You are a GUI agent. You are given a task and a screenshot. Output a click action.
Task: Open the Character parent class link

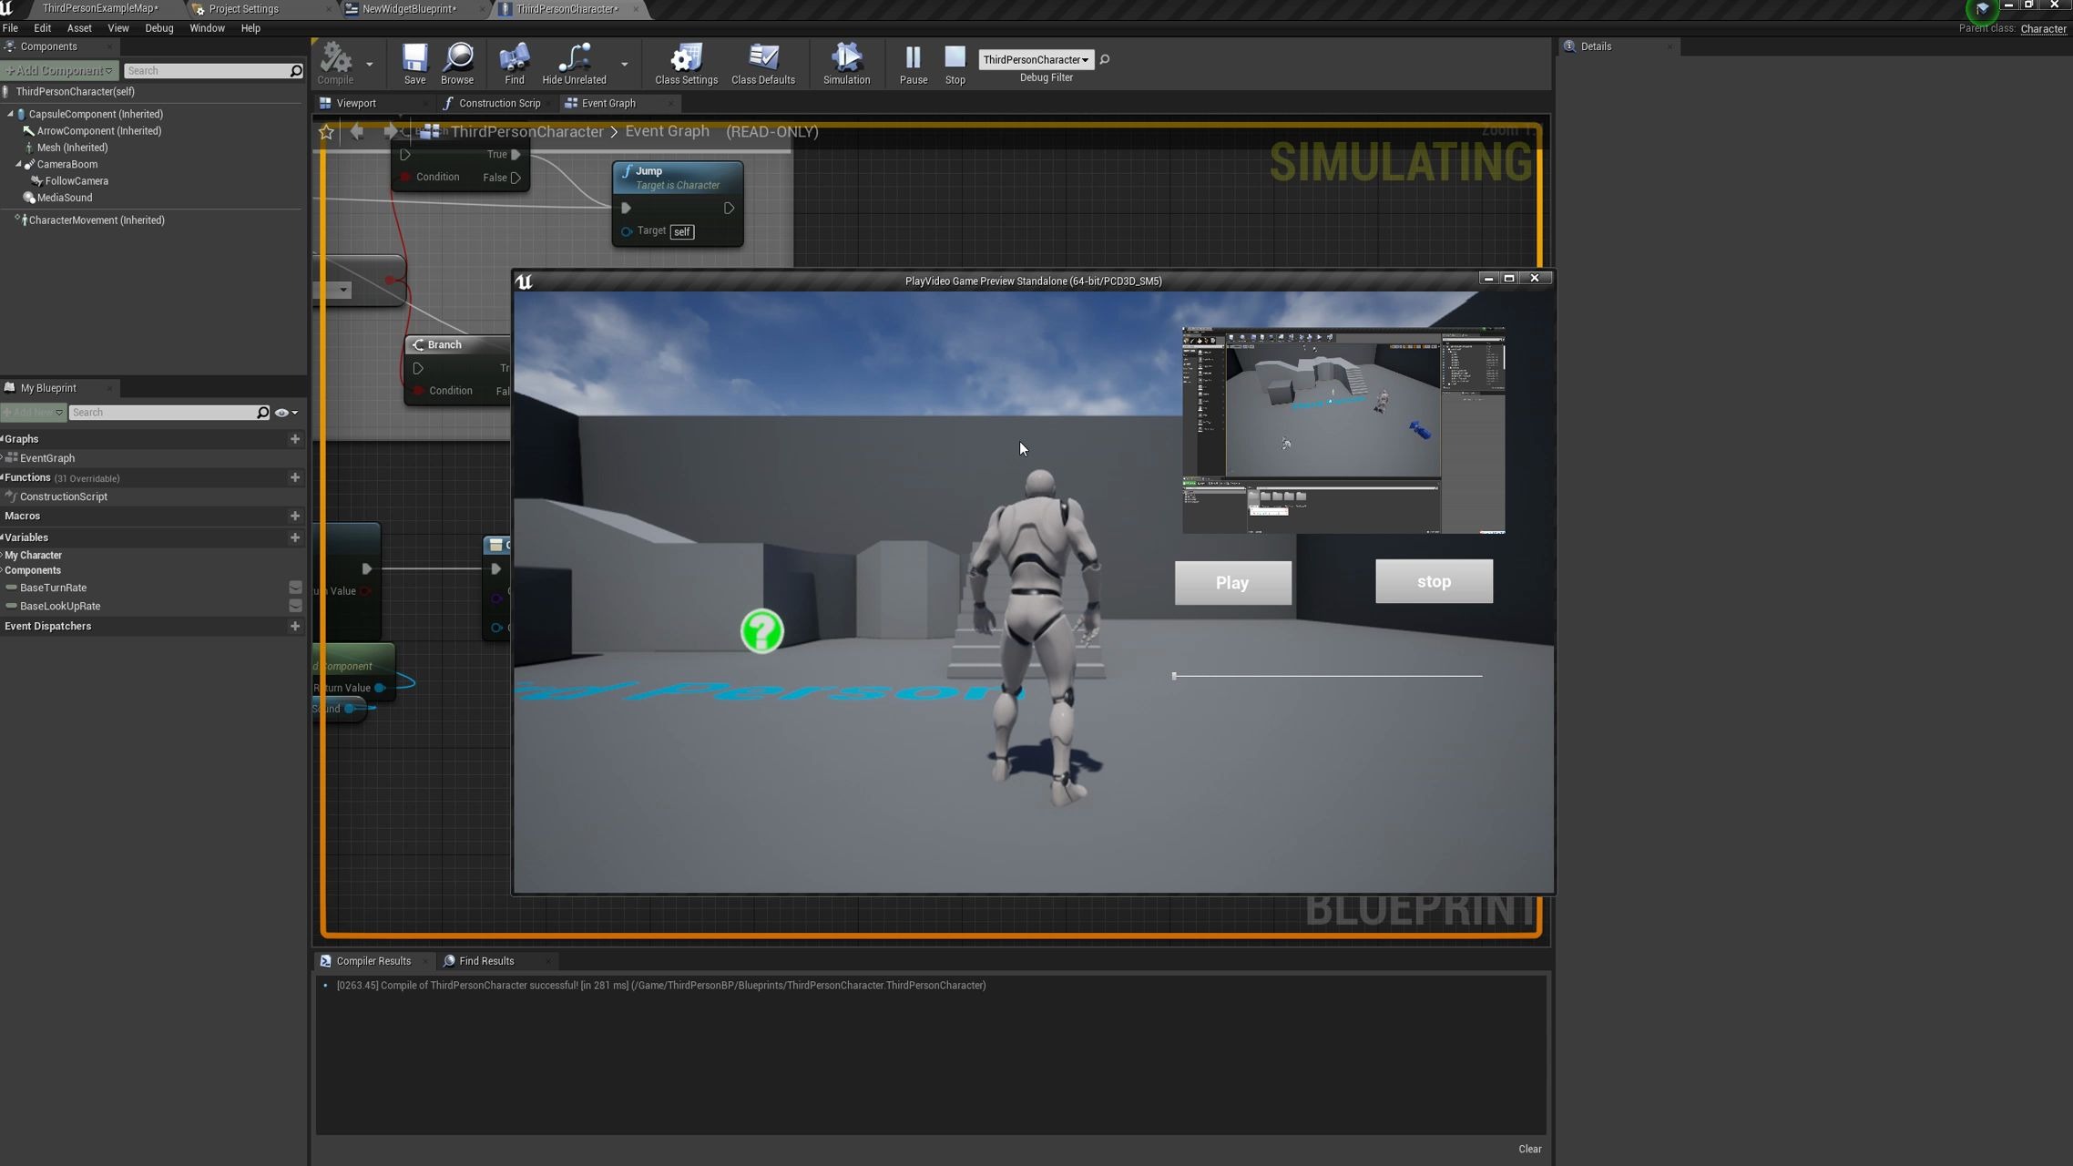2043,29
